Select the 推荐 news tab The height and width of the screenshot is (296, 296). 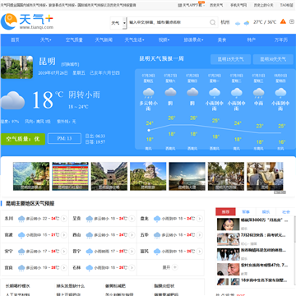pos(225,212)
